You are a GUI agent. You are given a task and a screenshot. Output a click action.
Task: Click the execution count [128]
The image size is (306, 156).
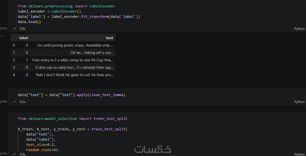[4, 102]
